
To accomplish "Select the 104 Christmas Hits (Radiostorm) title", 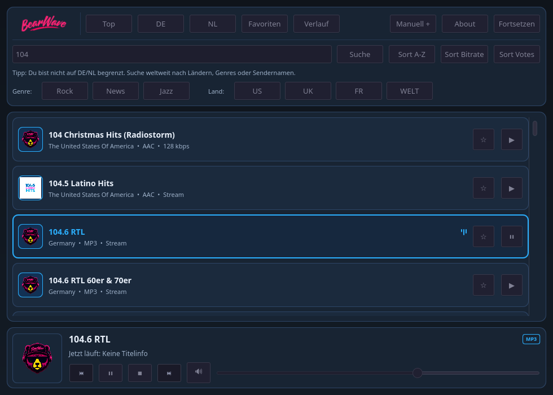I will (x=112, y=135).
